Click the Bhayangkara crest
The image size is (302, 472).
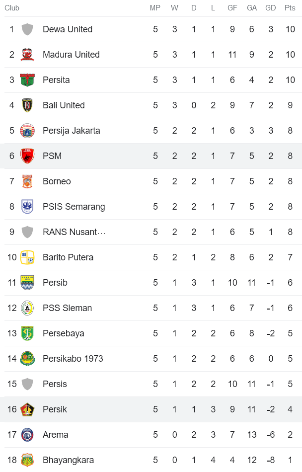tap(27, 460)
